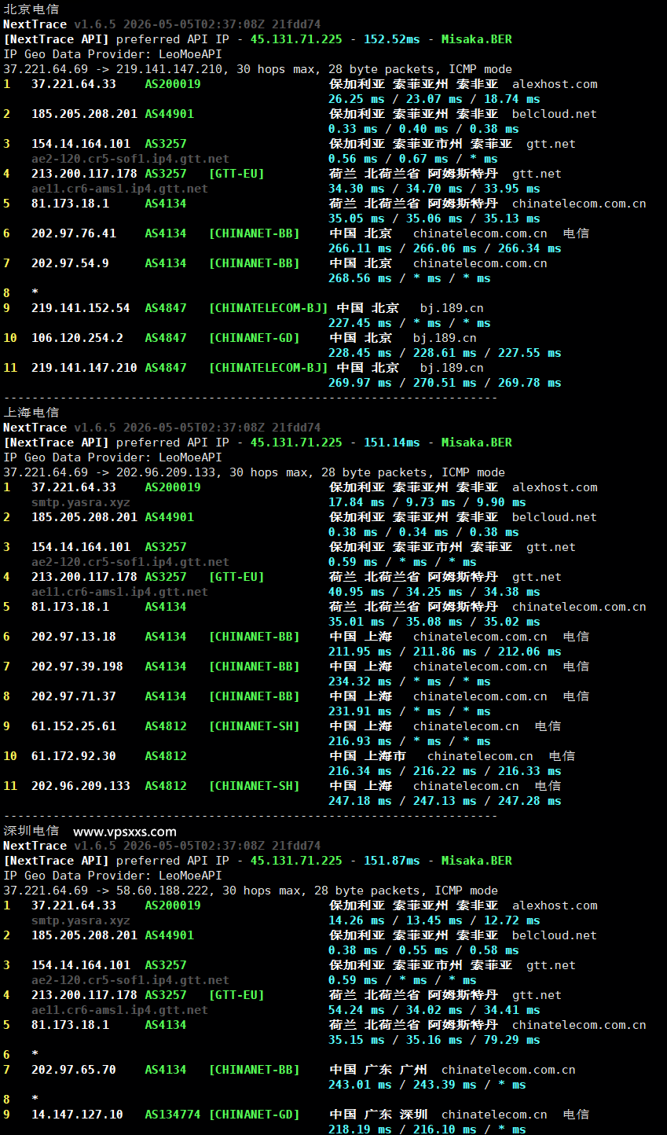Click [CHINANET-GD] tag on 14.147.127.10 row

[x=254, y=1115]
